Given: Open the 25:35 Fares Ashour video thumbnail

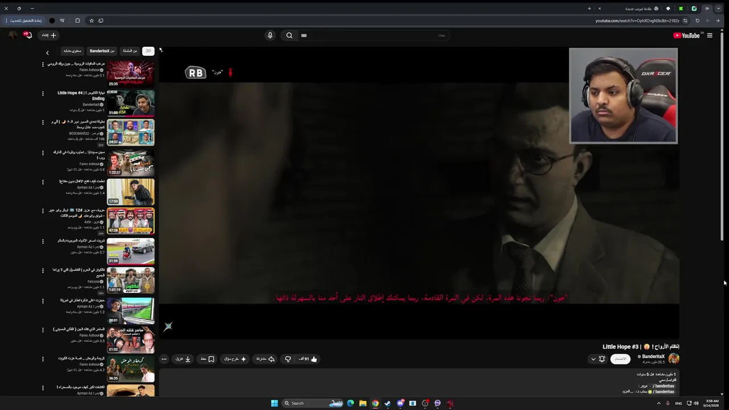Looking at the screenshot, I should coord(130,73).
